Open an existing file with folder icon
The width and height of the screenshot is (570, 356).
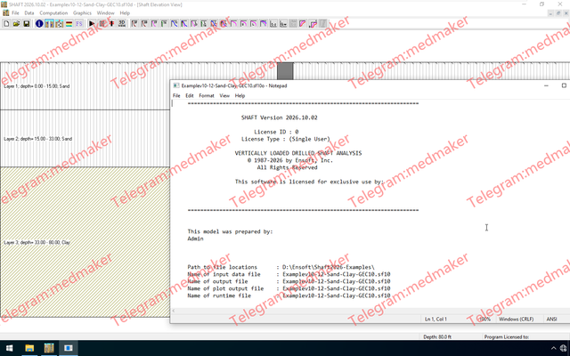[x=16, y=24]
